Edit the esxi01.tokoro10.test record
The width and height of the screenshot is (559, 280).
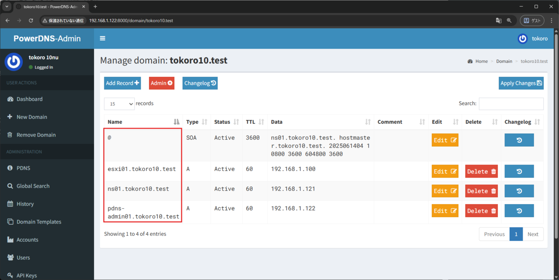[x=445, y=171]
